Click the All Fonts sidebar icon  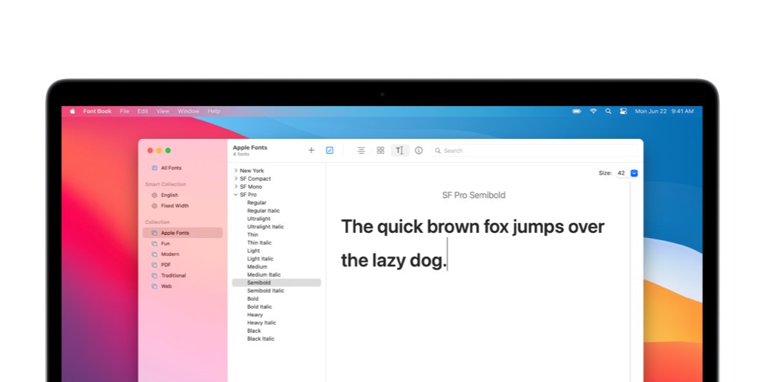pos(154,168)
